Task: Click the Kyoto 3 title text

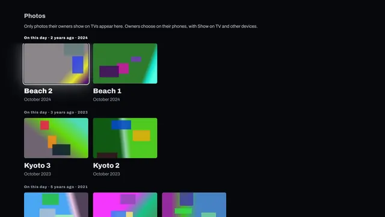Action: click(37, 166)
